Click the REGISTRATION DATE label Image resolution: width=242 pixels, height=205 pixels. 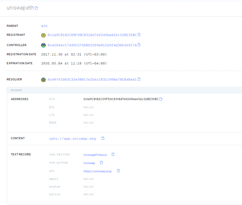click(x=21, y=54)
